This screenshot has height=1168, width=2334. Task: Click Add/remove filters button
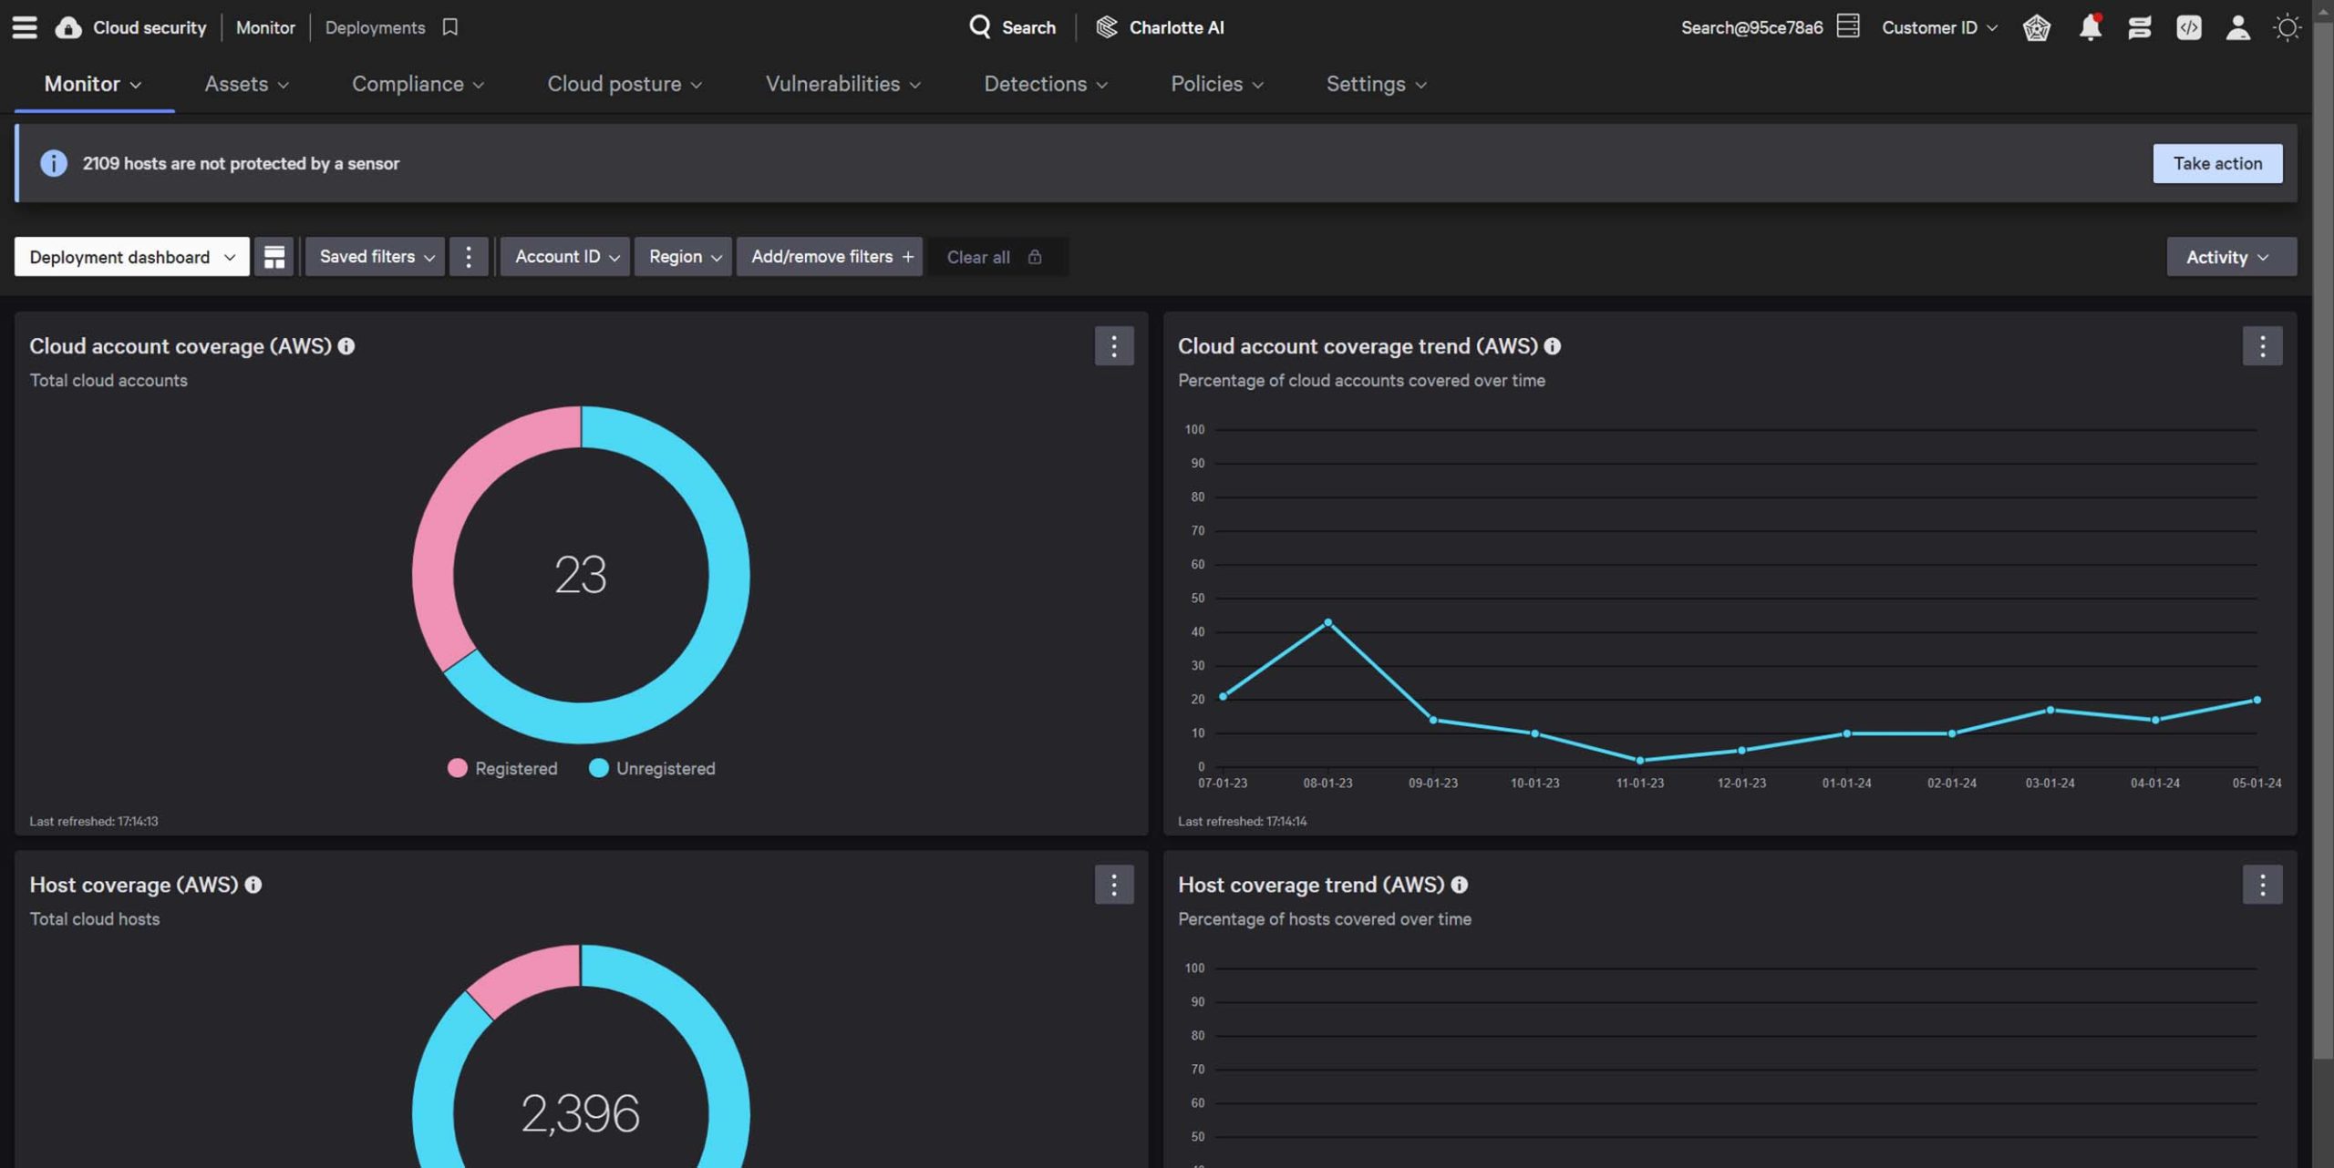coord(830,257)
